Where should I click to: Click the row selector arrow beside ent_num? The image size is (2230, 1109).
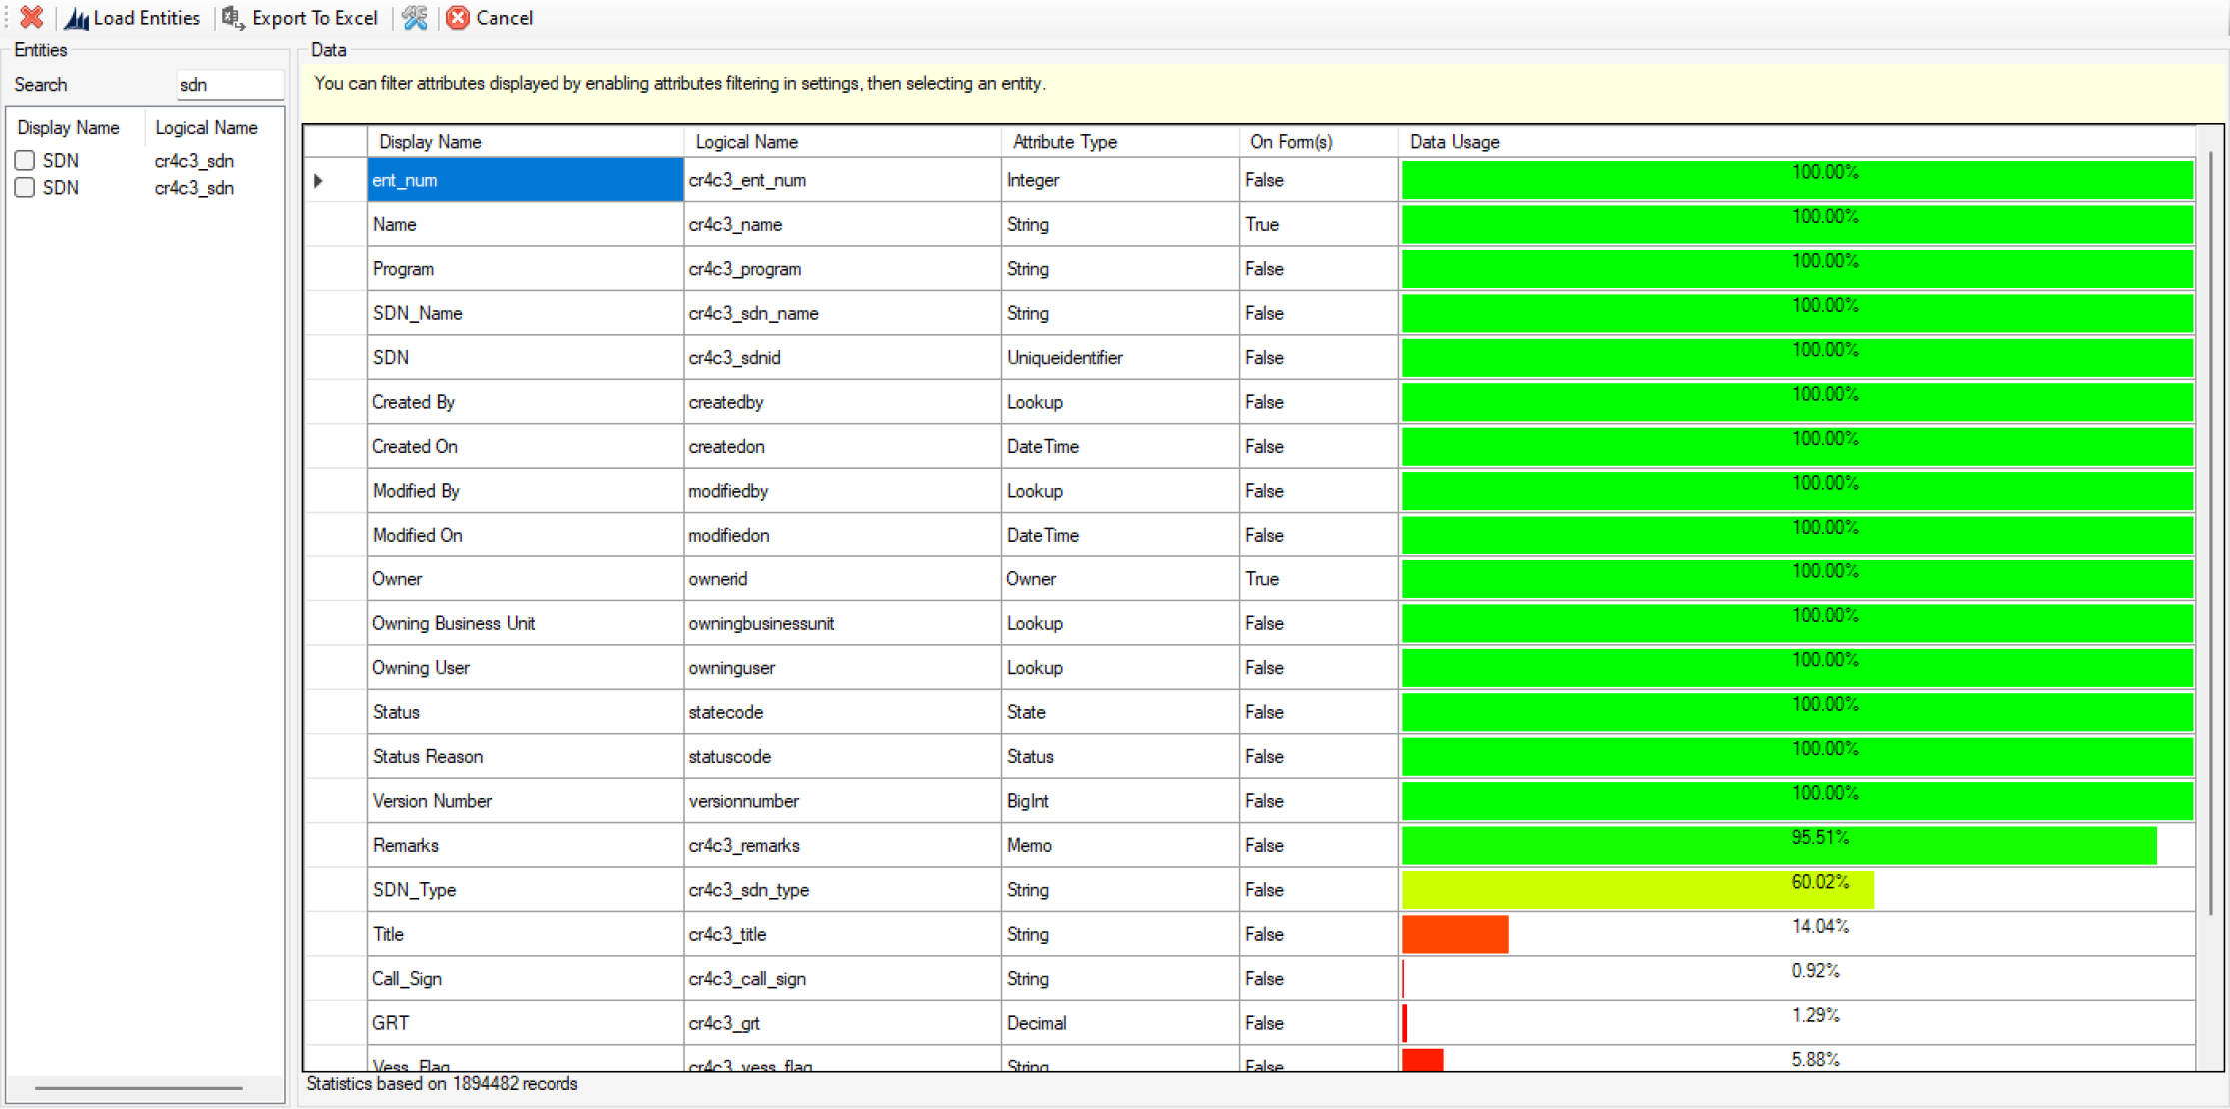coord(319,181)
